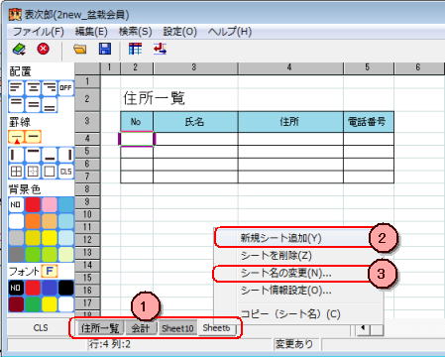Toggle the NO font color option
Screen dimensions: 445x357
16,288
